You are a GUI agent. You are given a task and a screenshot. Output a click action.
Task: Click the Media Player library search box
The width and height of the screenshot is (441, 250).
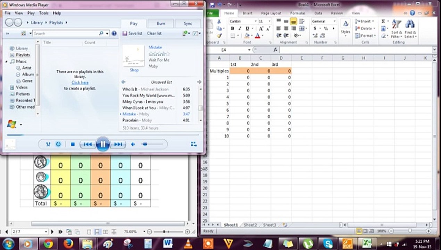point(66,33)
